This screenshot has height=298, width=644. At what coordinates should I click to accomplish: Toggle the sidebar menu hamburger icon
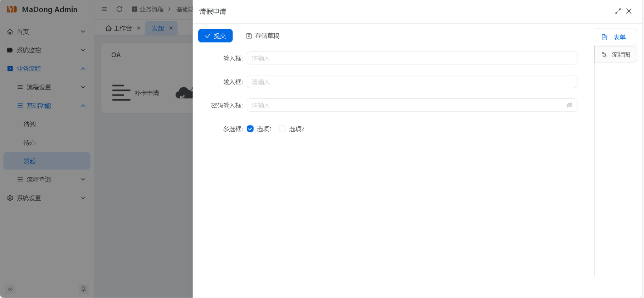click(x=104, y=9)
